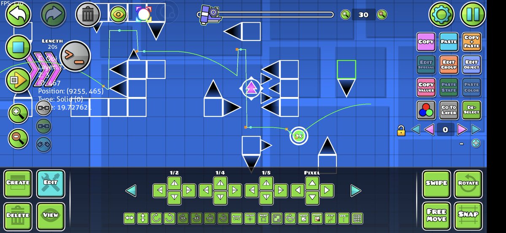The height and width of the screenshot is (233, 506).
Task: Switch to the View tab
Action: click(x=50, y=216)
